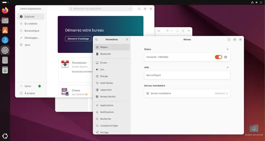Open the Help dock icon
This screenshot has width=265, height=141.
point(5,40)
